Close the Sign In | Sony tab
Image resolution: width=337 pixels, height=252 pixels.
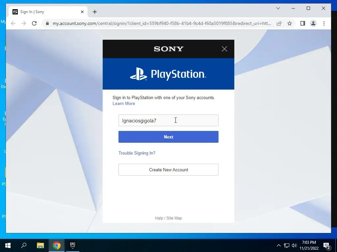82,12
